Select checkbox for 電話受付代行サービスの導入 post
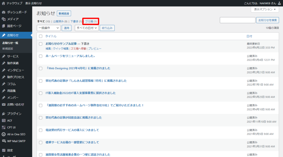Screen dimensions: 283x157 [41, 130]
